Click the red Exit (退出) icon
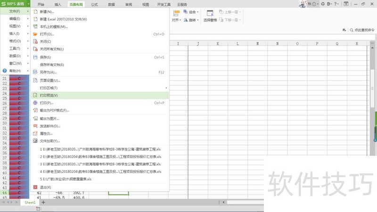 [35, 187]
